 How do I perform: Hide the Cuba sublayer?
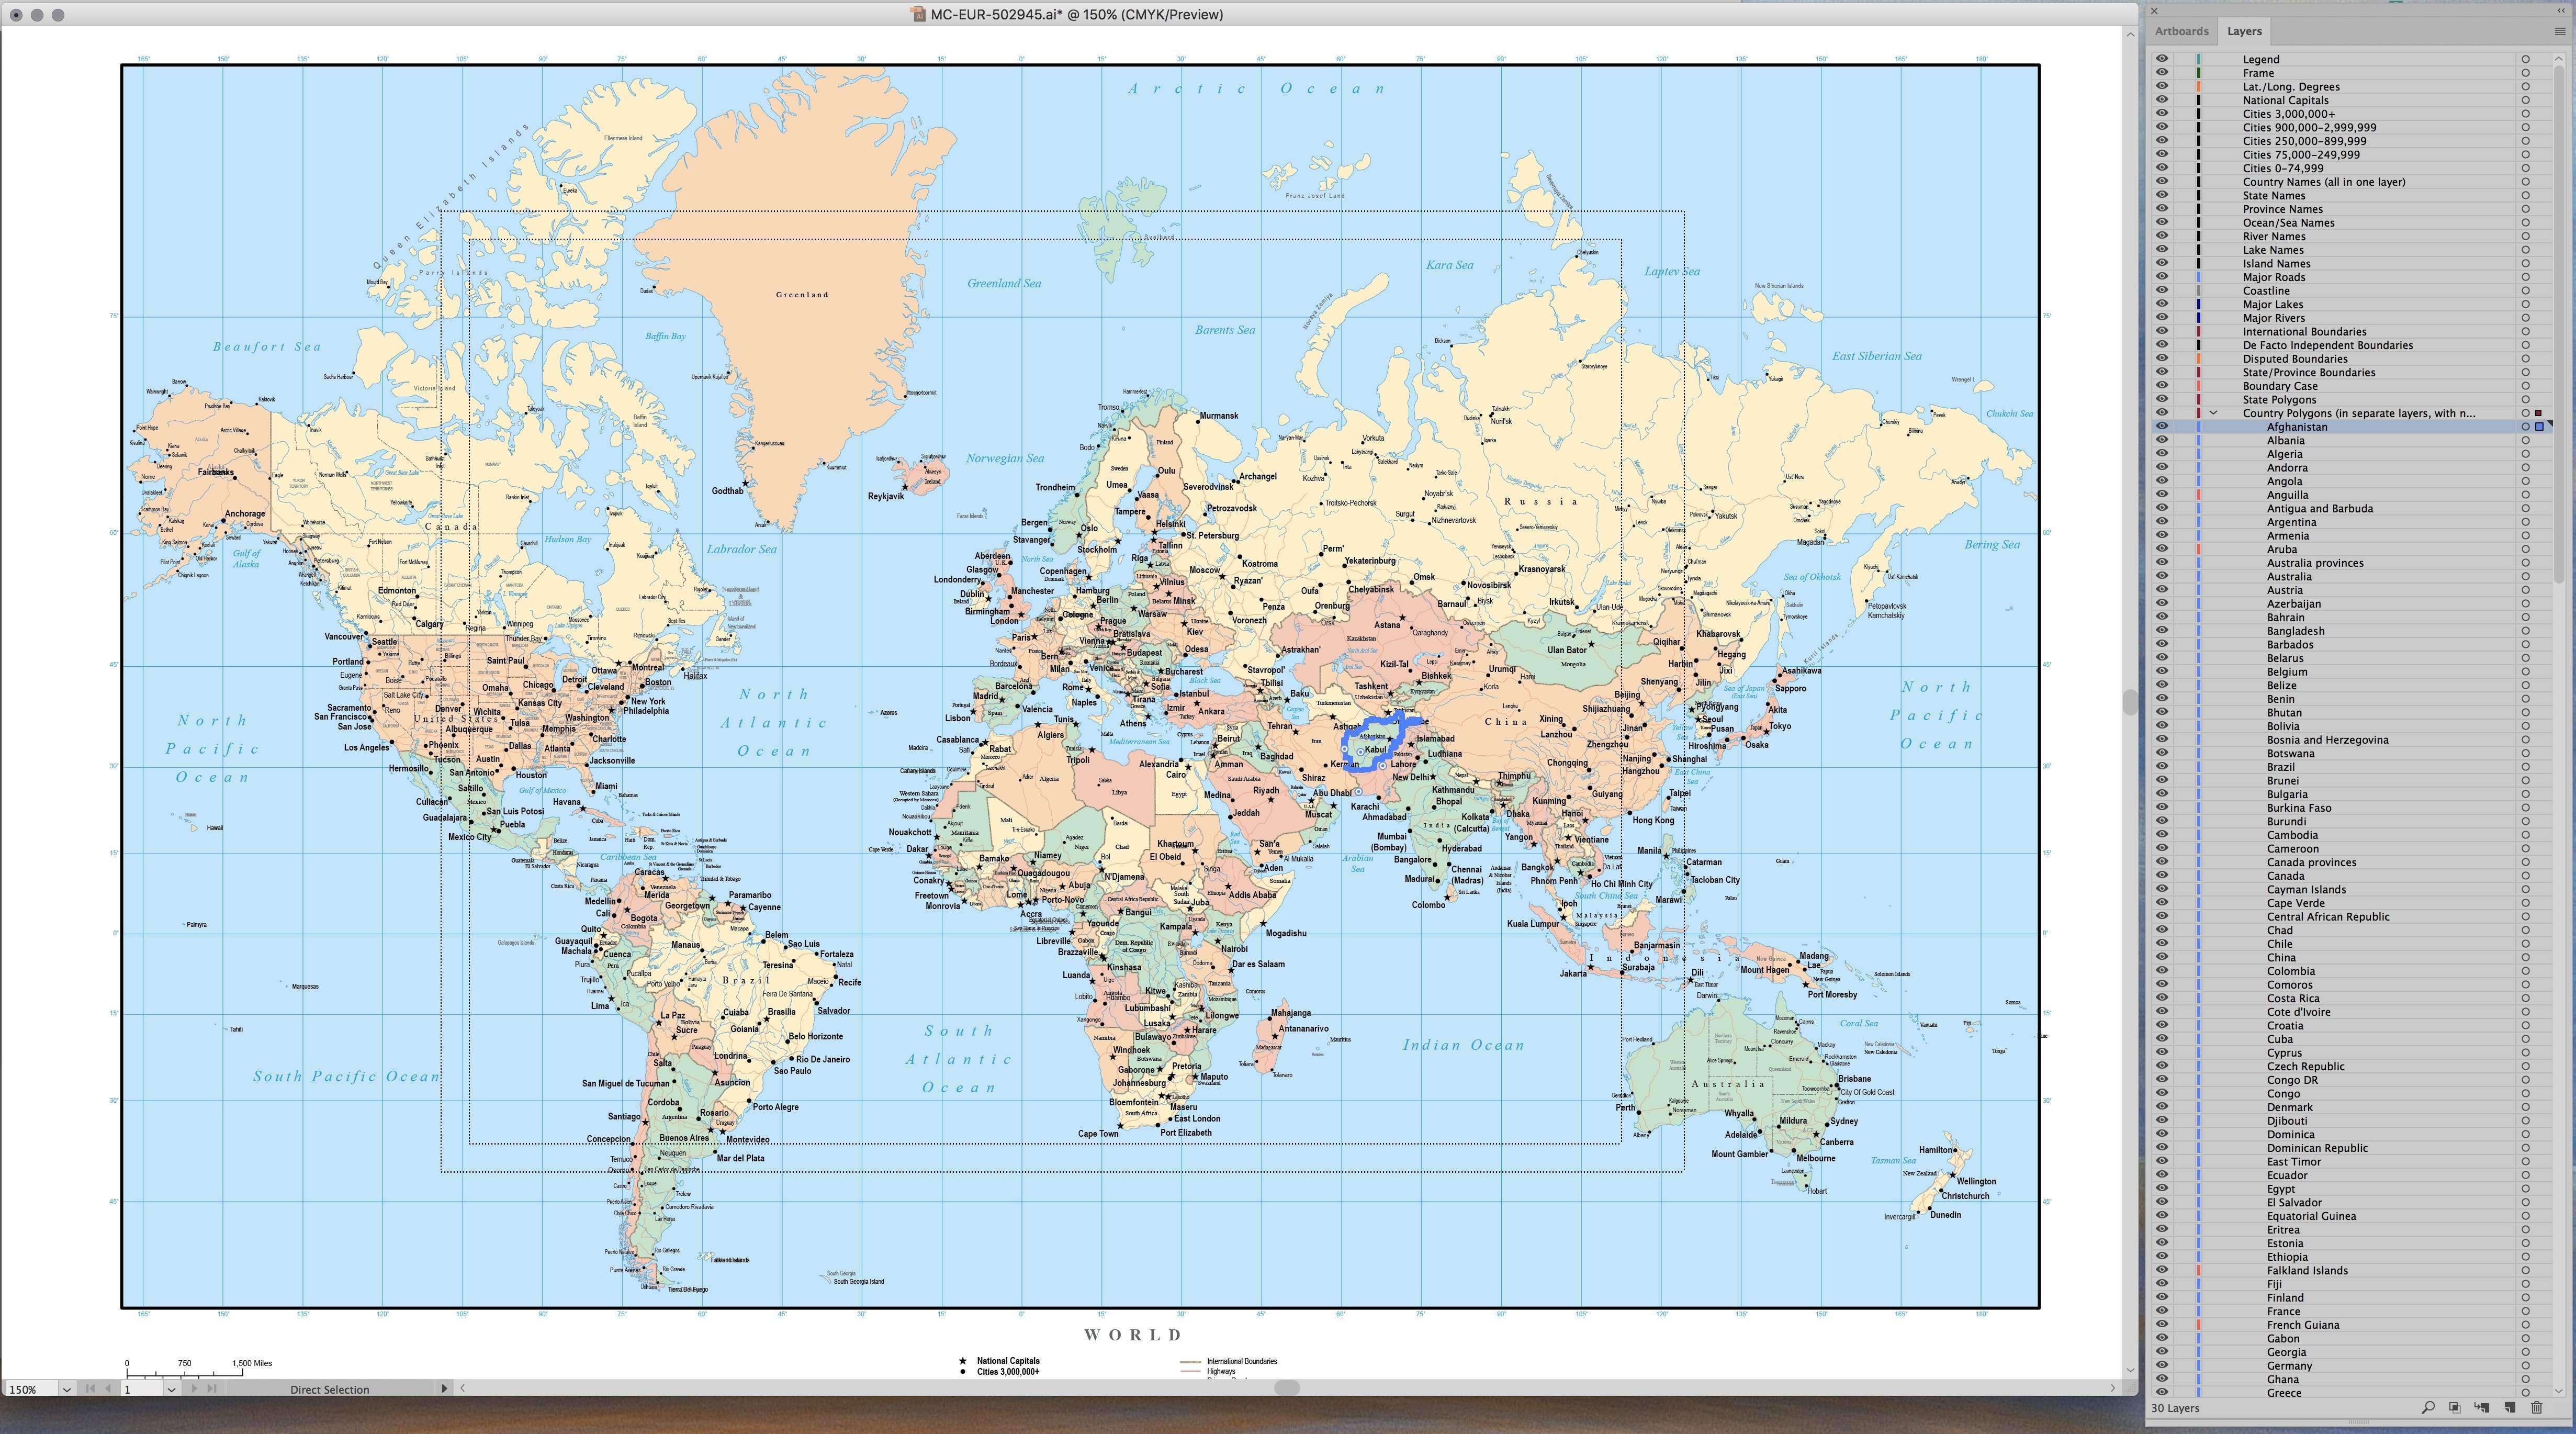2162,1039
